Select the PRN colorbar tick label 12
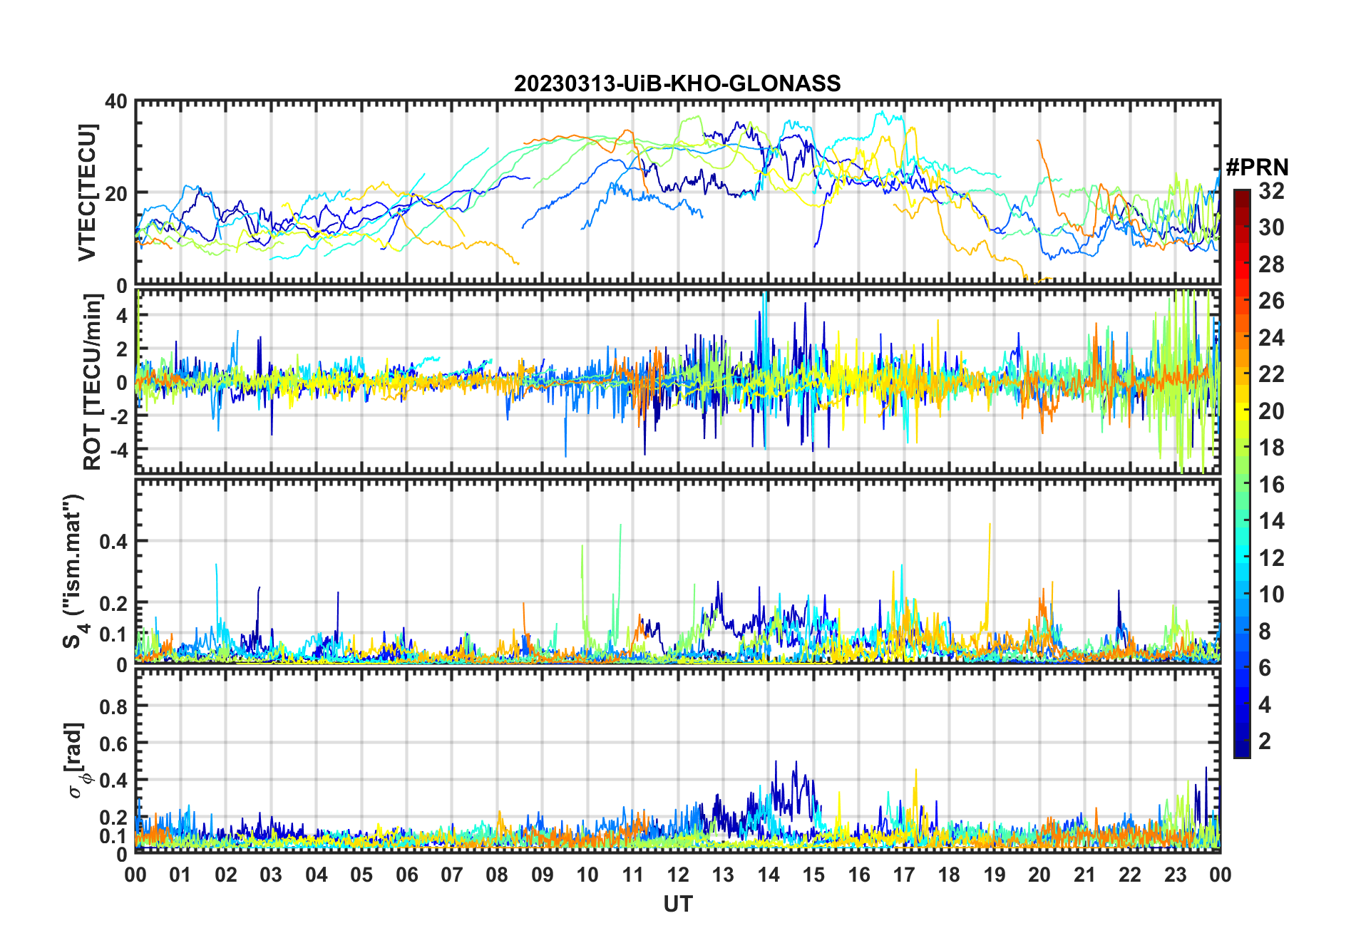The width and height of the screenshot is (1356, 948). 1271,558
